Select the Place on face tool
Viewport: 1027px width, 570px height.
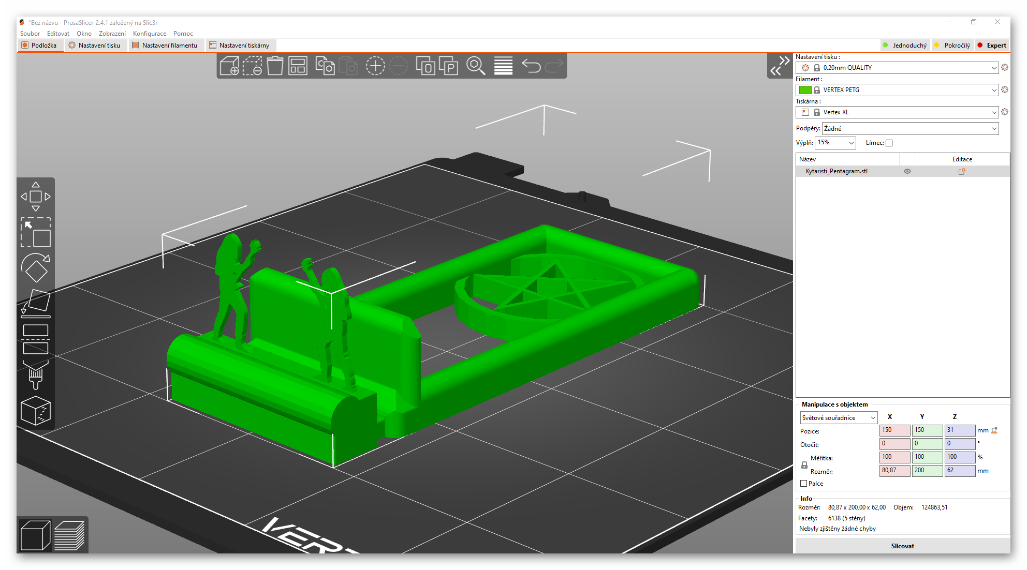36,304
